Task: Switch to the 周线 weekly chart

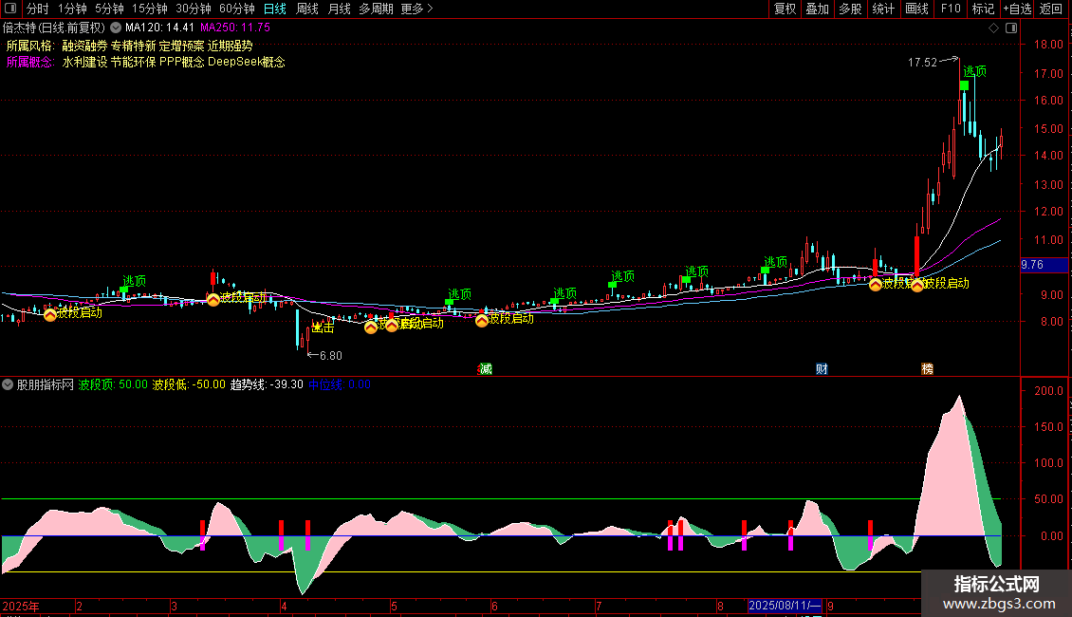Action: pos(307,9)
